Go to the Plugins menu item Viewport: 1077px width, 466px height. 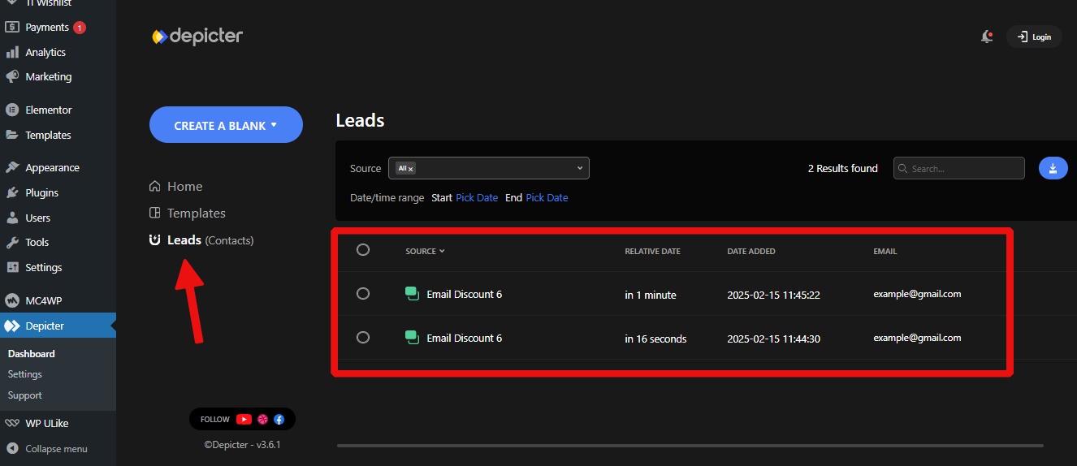tap(42, 192)
